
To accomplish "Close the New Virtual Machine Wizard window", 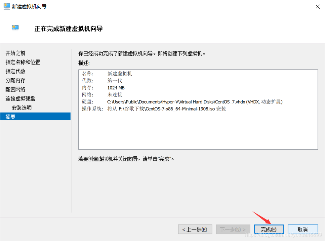I will tap(317, 7).
